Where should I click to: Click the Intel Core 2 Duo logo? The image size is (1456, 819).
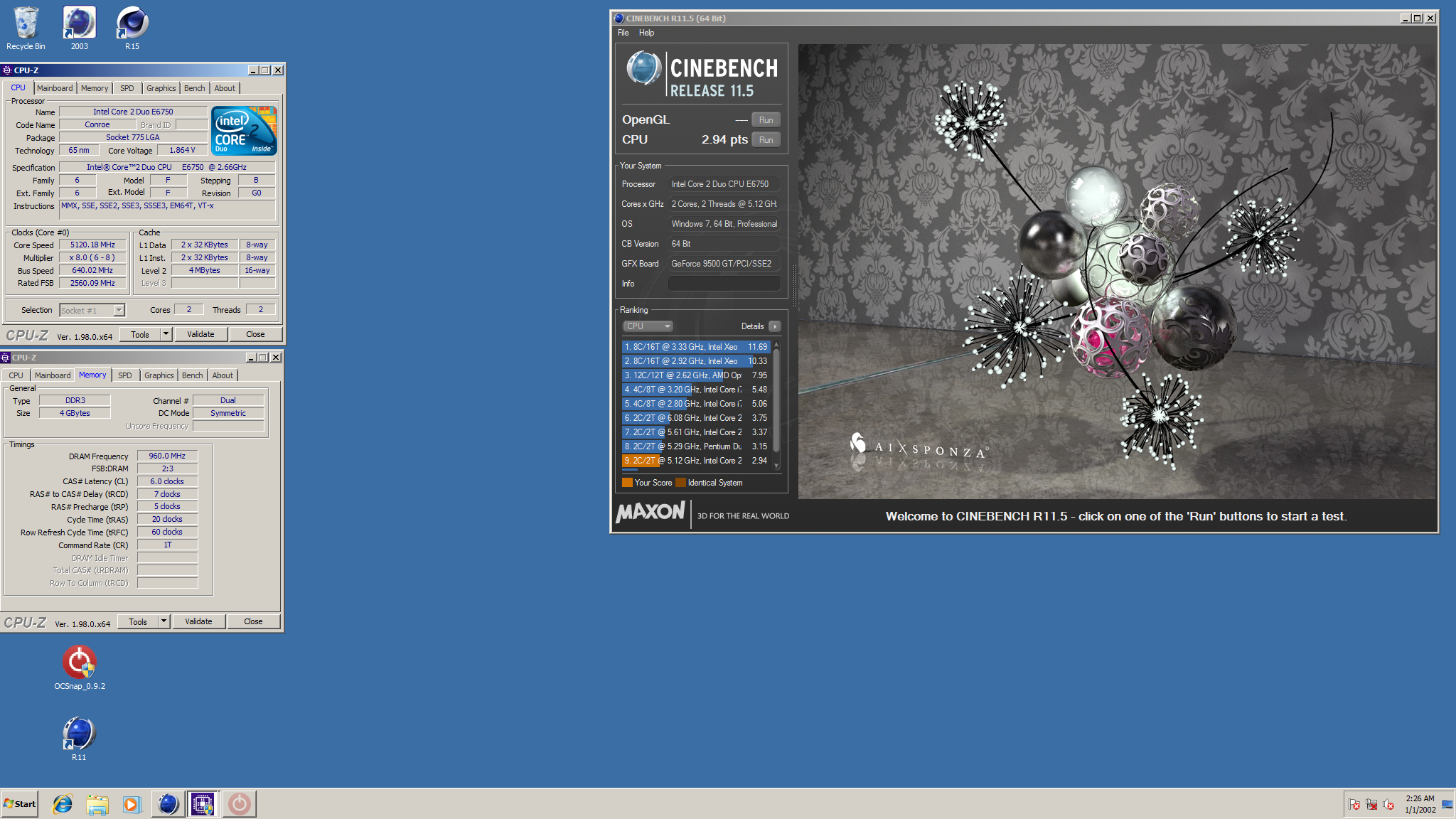[x=245, y=131]
